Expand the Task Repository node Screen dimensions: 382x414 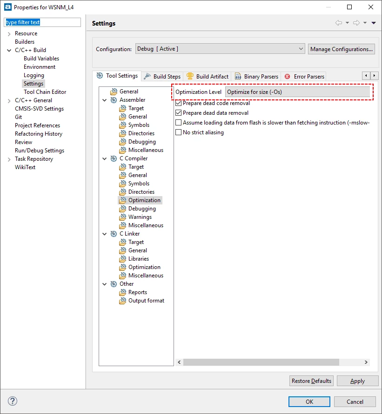click(x=9, y=159)
